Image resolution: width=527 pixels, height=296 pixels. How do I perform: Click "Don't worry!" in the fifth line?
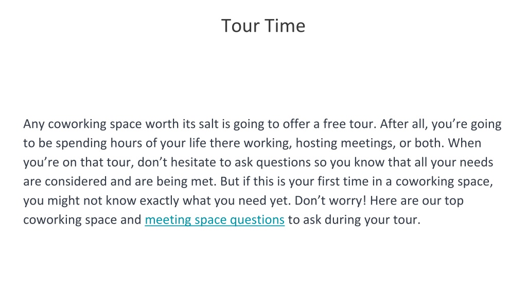pyautogui.click(x=330, y=201)
